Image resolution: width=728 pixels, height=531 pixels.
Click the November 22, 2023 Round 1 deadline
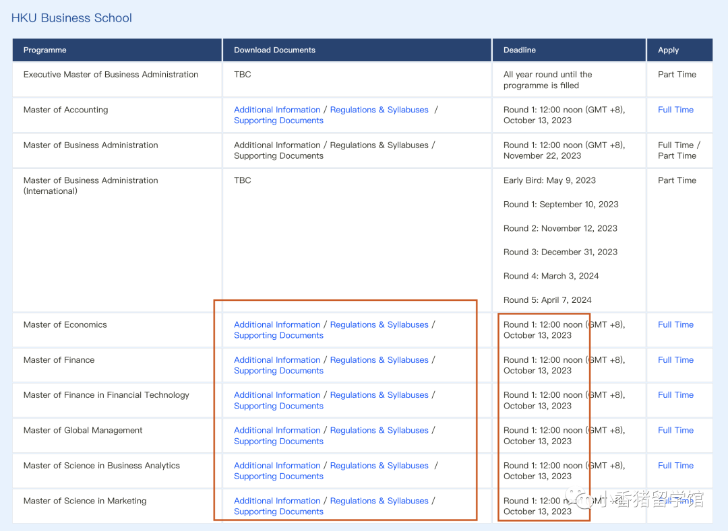[564, 151]
